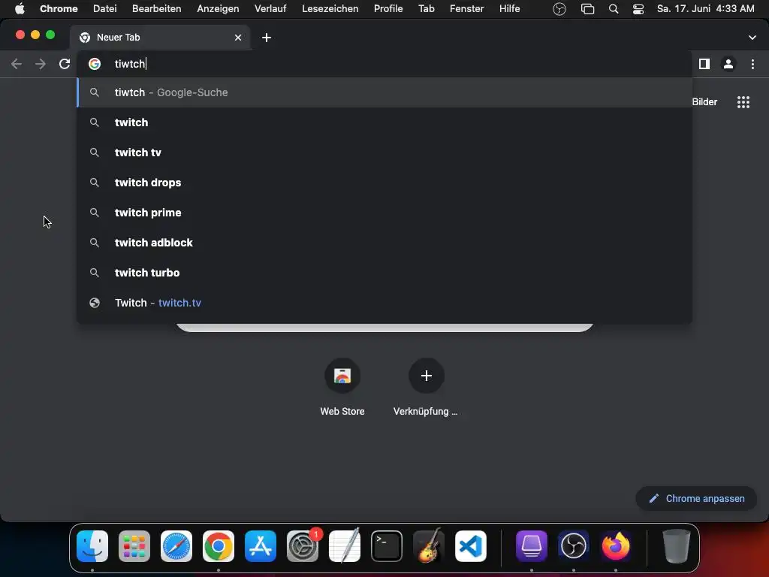Open the purple drive app in dock

pos(532,546)
